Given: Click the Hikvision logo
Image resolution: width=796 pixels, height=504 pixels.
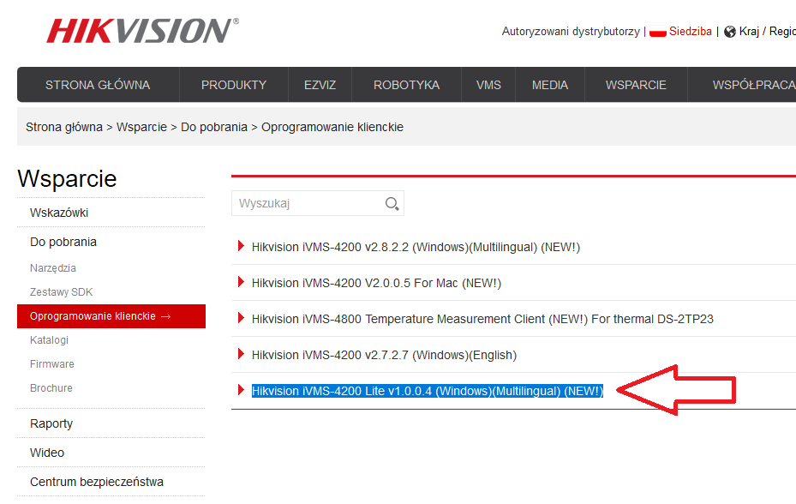Looking at the screenshot, I should coord(142,31).
